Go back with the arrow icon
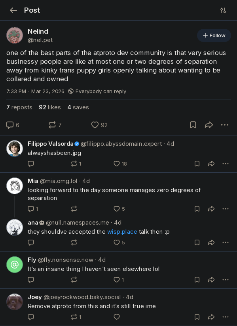Viewport: 237px width, 326px height. click(x=13, y=10)
